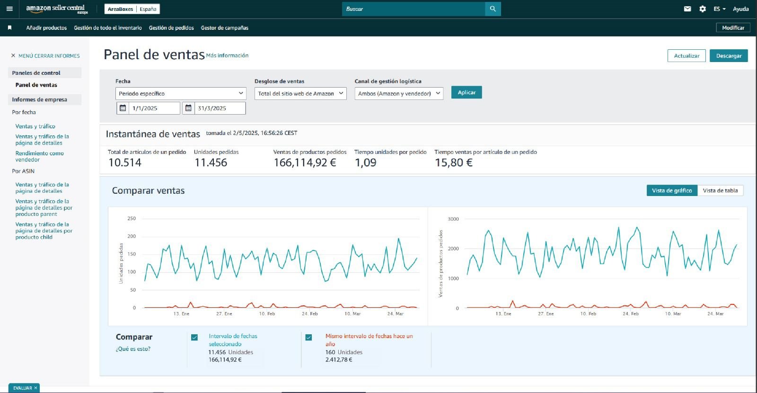Open the settings gear icon

pyautogui.click(x=703, y=9)
